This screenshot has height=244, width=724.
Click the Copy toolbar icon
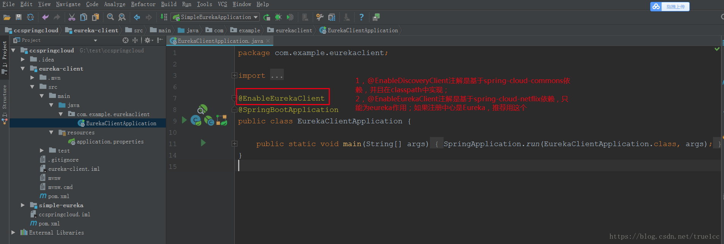[x=84, y=17]
